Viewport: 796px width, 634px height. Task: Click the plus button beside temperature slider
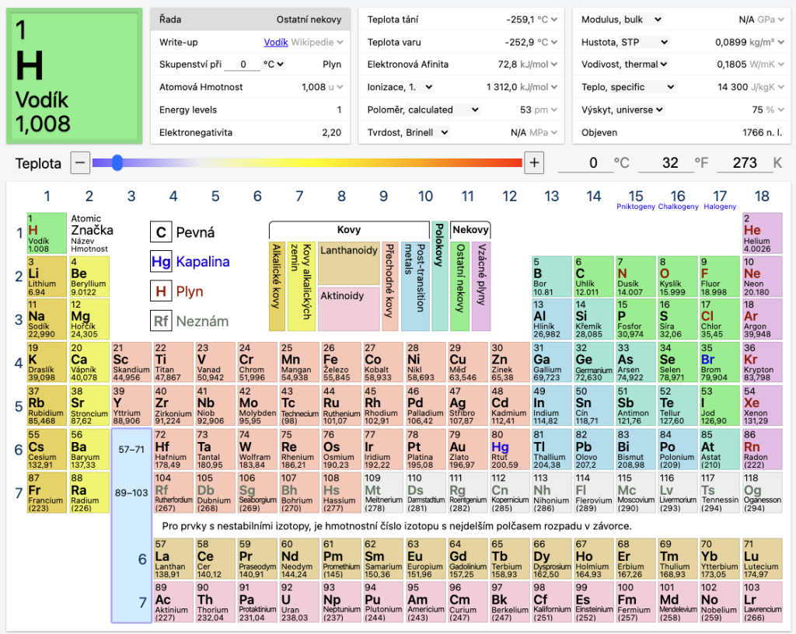click(534, 163)
